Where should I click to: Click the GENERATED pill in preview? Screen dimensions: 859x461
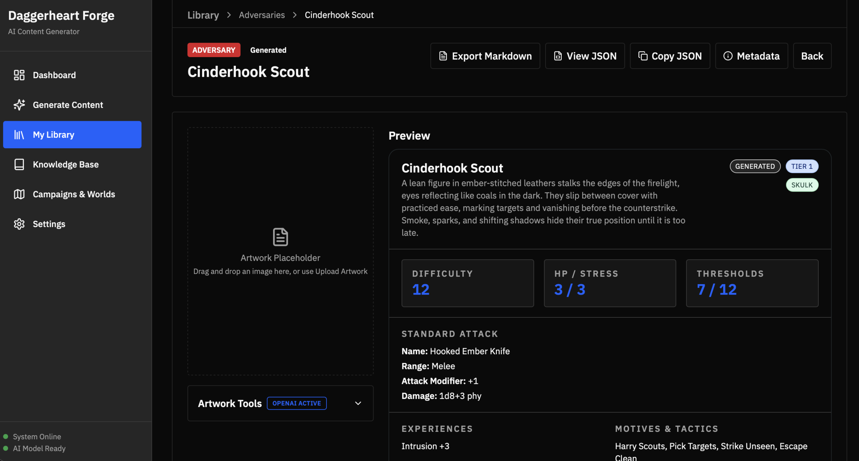pos(755,166)
